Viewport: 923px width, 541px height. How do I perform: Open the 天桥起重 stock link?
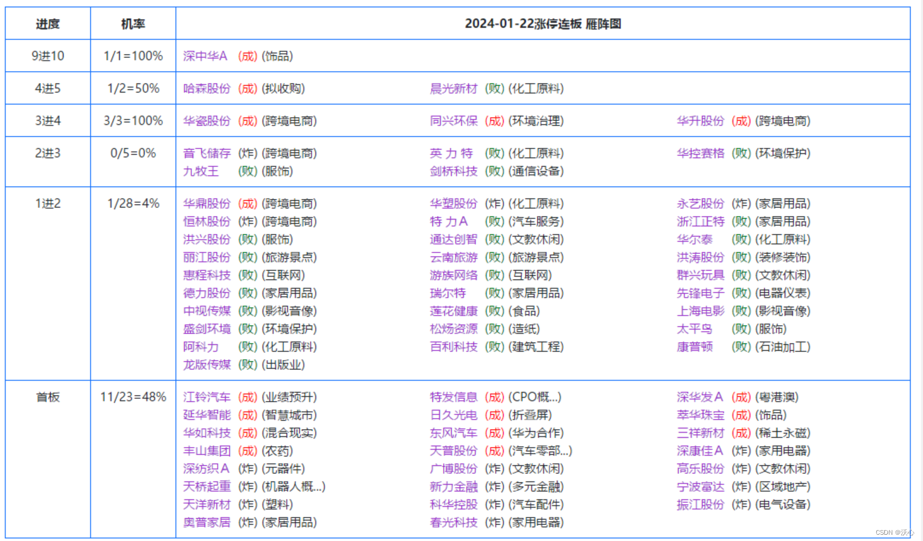click(x=207, y=486)
